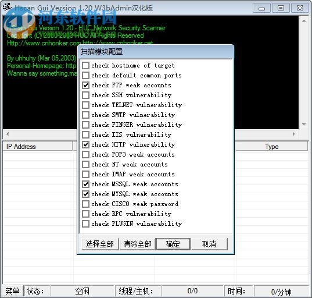Enable check IIS vulnerability
The width and height of the screenshot is (312, 298).
coord(85,134)
